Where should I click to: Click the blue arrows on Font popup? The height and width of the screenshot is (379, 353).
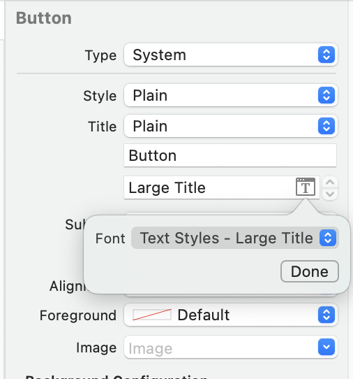click(x=328, y=238)
